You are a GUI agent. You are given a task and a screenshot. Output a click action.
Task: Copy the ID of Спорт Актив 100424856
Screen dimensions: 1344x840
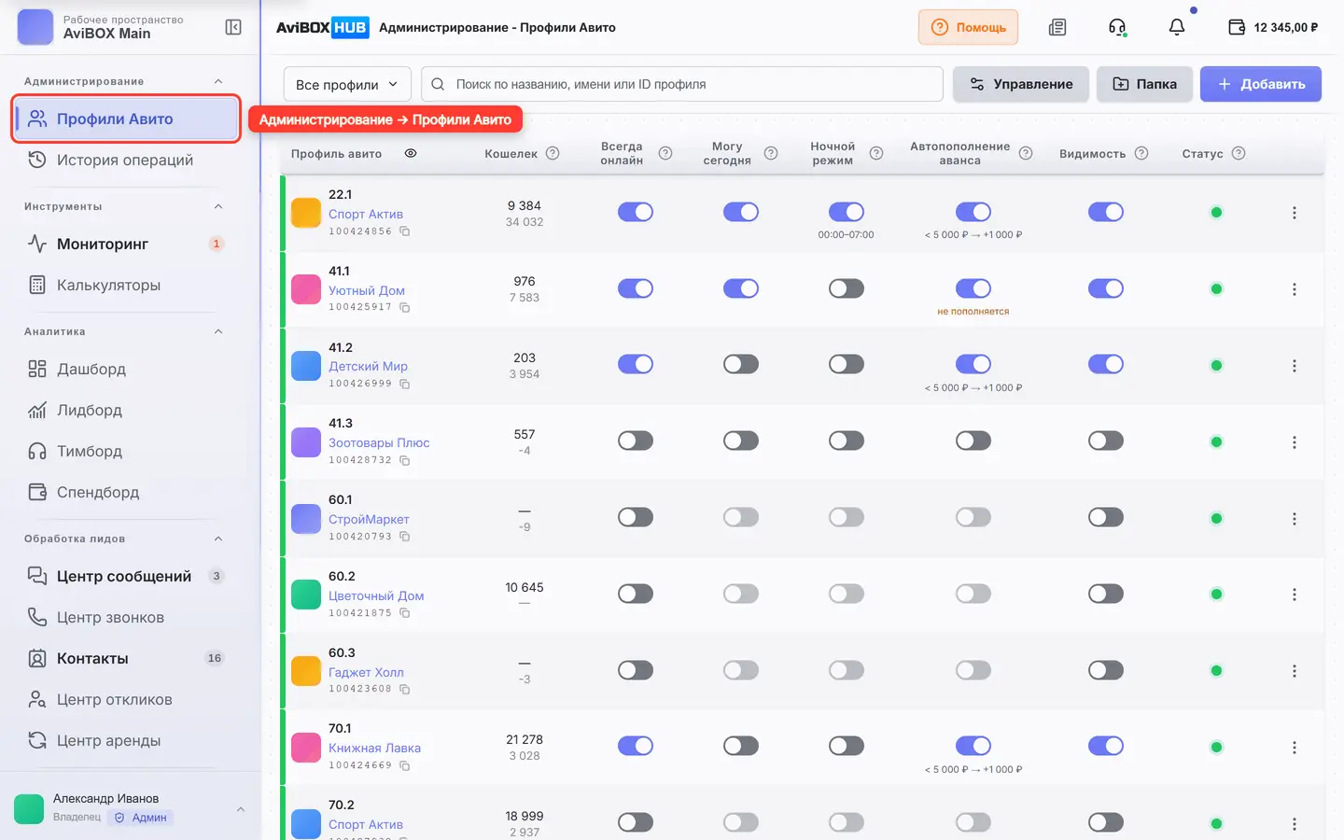(405, 231)
